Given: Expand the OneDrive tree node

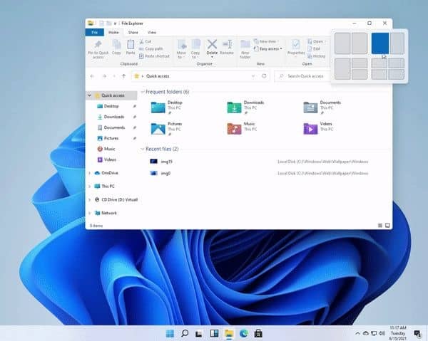Looking at the screenshot, I should tap(89, 173).
